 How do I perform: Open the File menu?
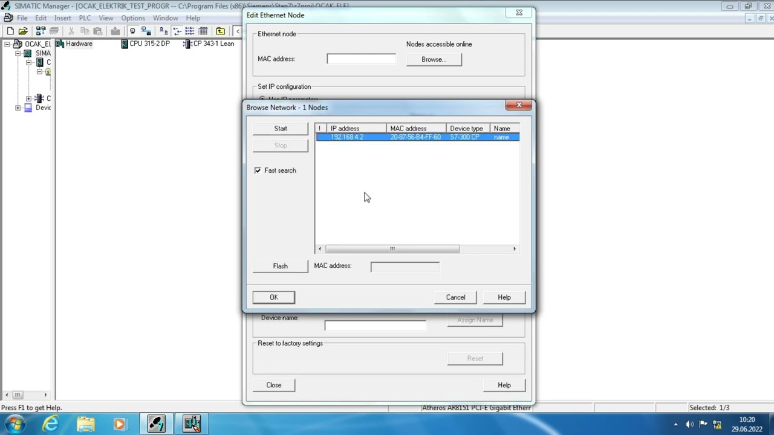(x=22, y=18)
